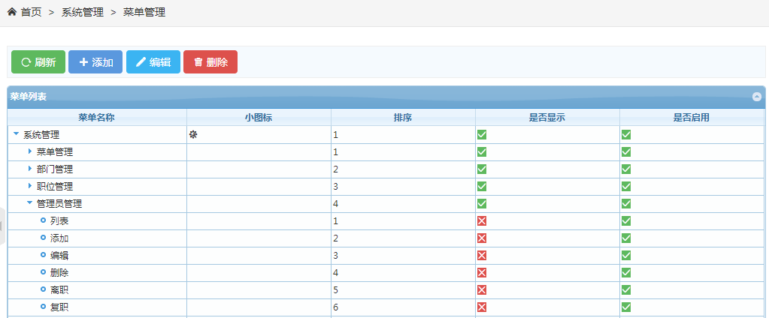Viewport: 769px width, 318px height.
Task: Expand the 菜单管理 tree node
Action: [x=30, y=151]
